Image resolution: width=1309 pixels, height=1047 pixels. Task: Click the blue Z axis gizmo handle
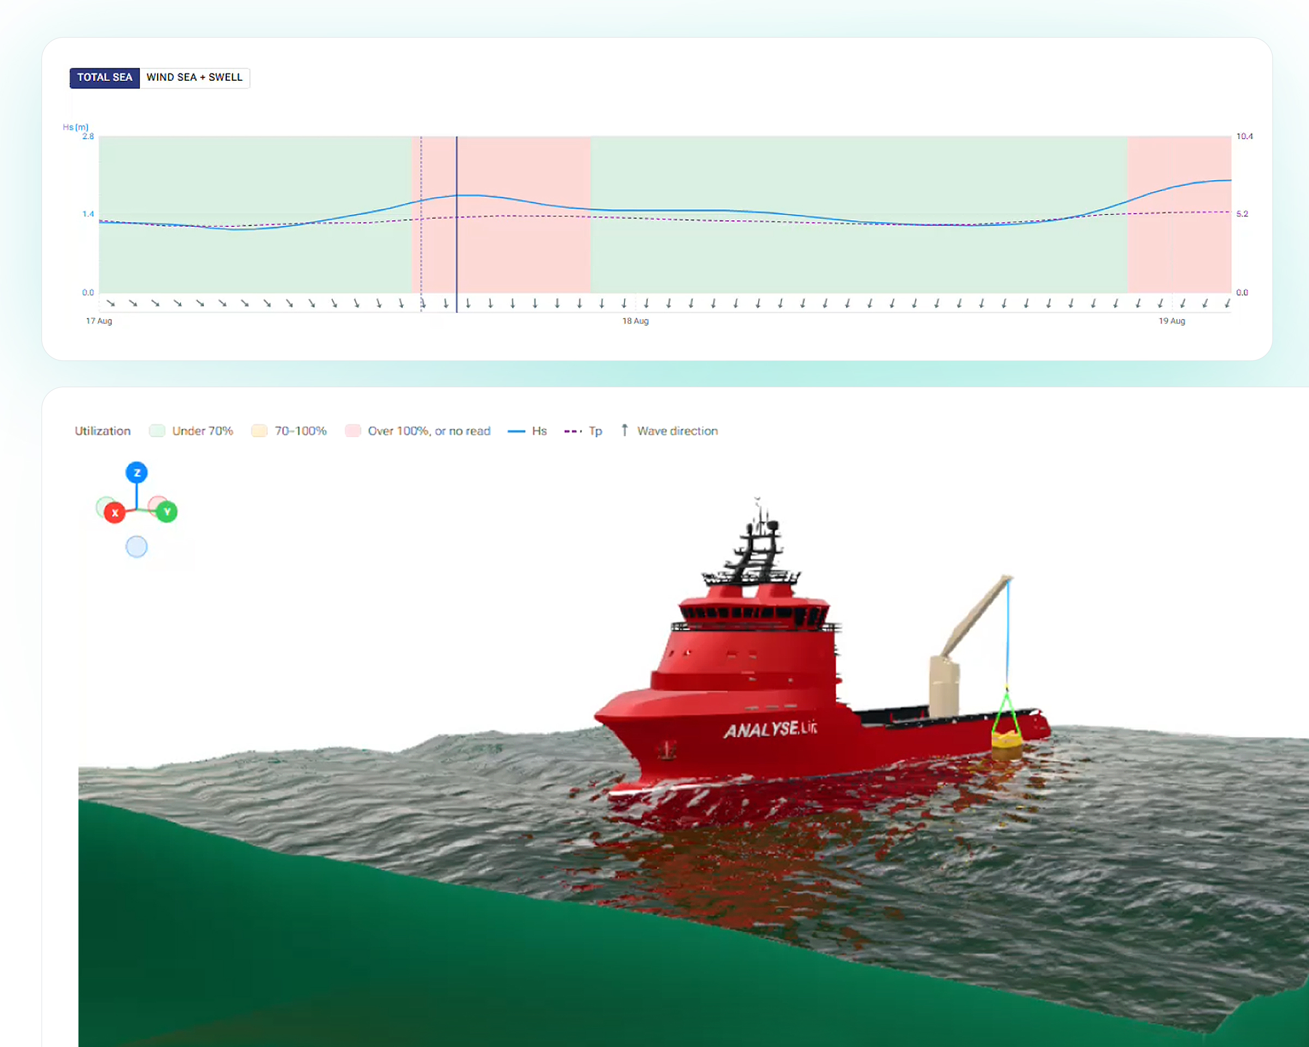tap(136, 472)
